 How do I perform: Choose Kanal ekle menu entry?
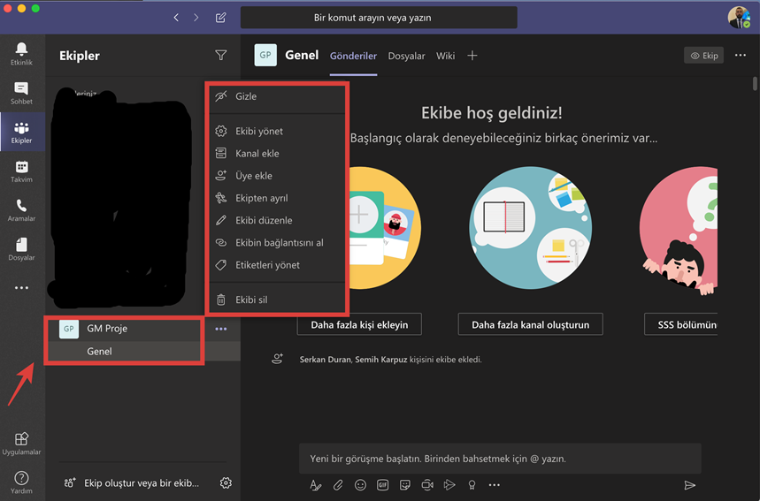tap(277, 154)
